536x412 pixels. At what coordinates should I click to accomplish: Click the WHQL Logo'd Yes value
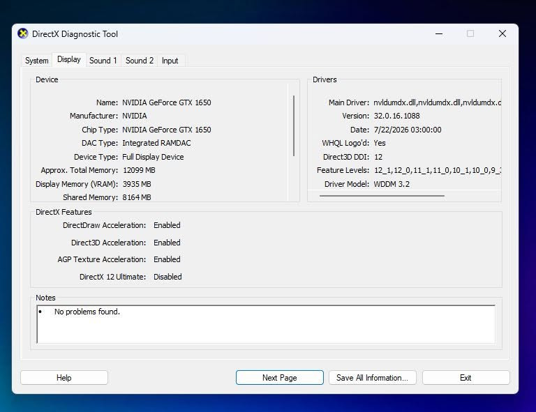[380, 143]
